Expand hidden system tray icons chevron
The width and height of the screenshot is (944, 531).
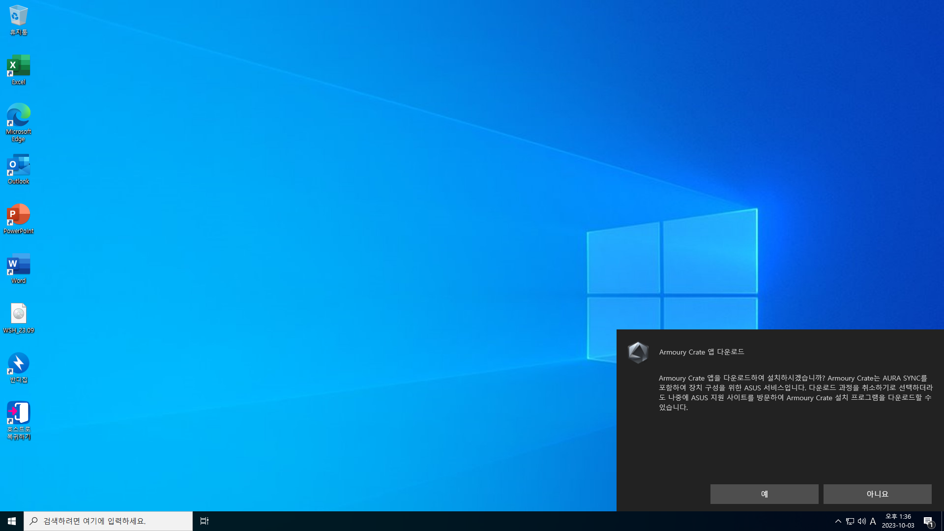tap(838, 521)
